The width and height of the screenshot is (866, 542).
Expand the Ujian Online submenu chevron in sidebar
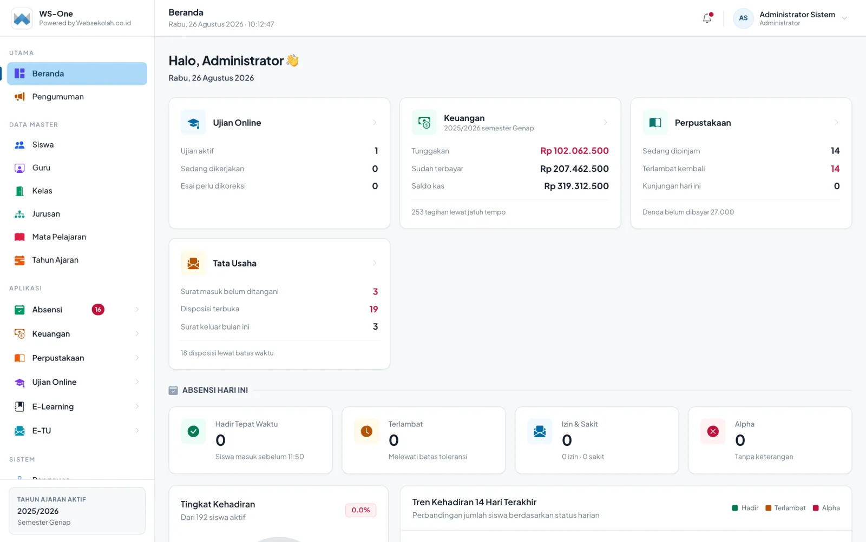pyautogui.click(x=137, y=382)
